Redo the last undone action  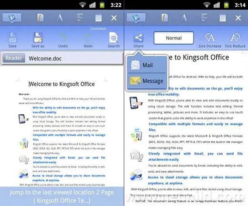click(x=88, y=40)
